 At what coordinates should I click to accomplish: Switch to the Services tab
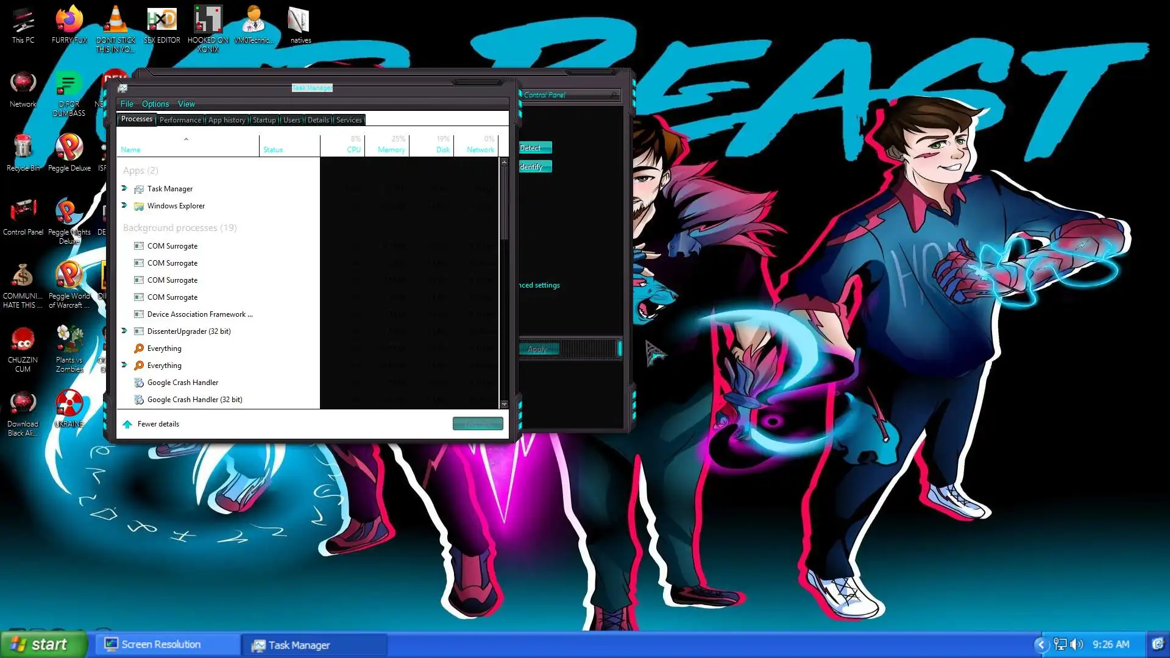point(349,120)
